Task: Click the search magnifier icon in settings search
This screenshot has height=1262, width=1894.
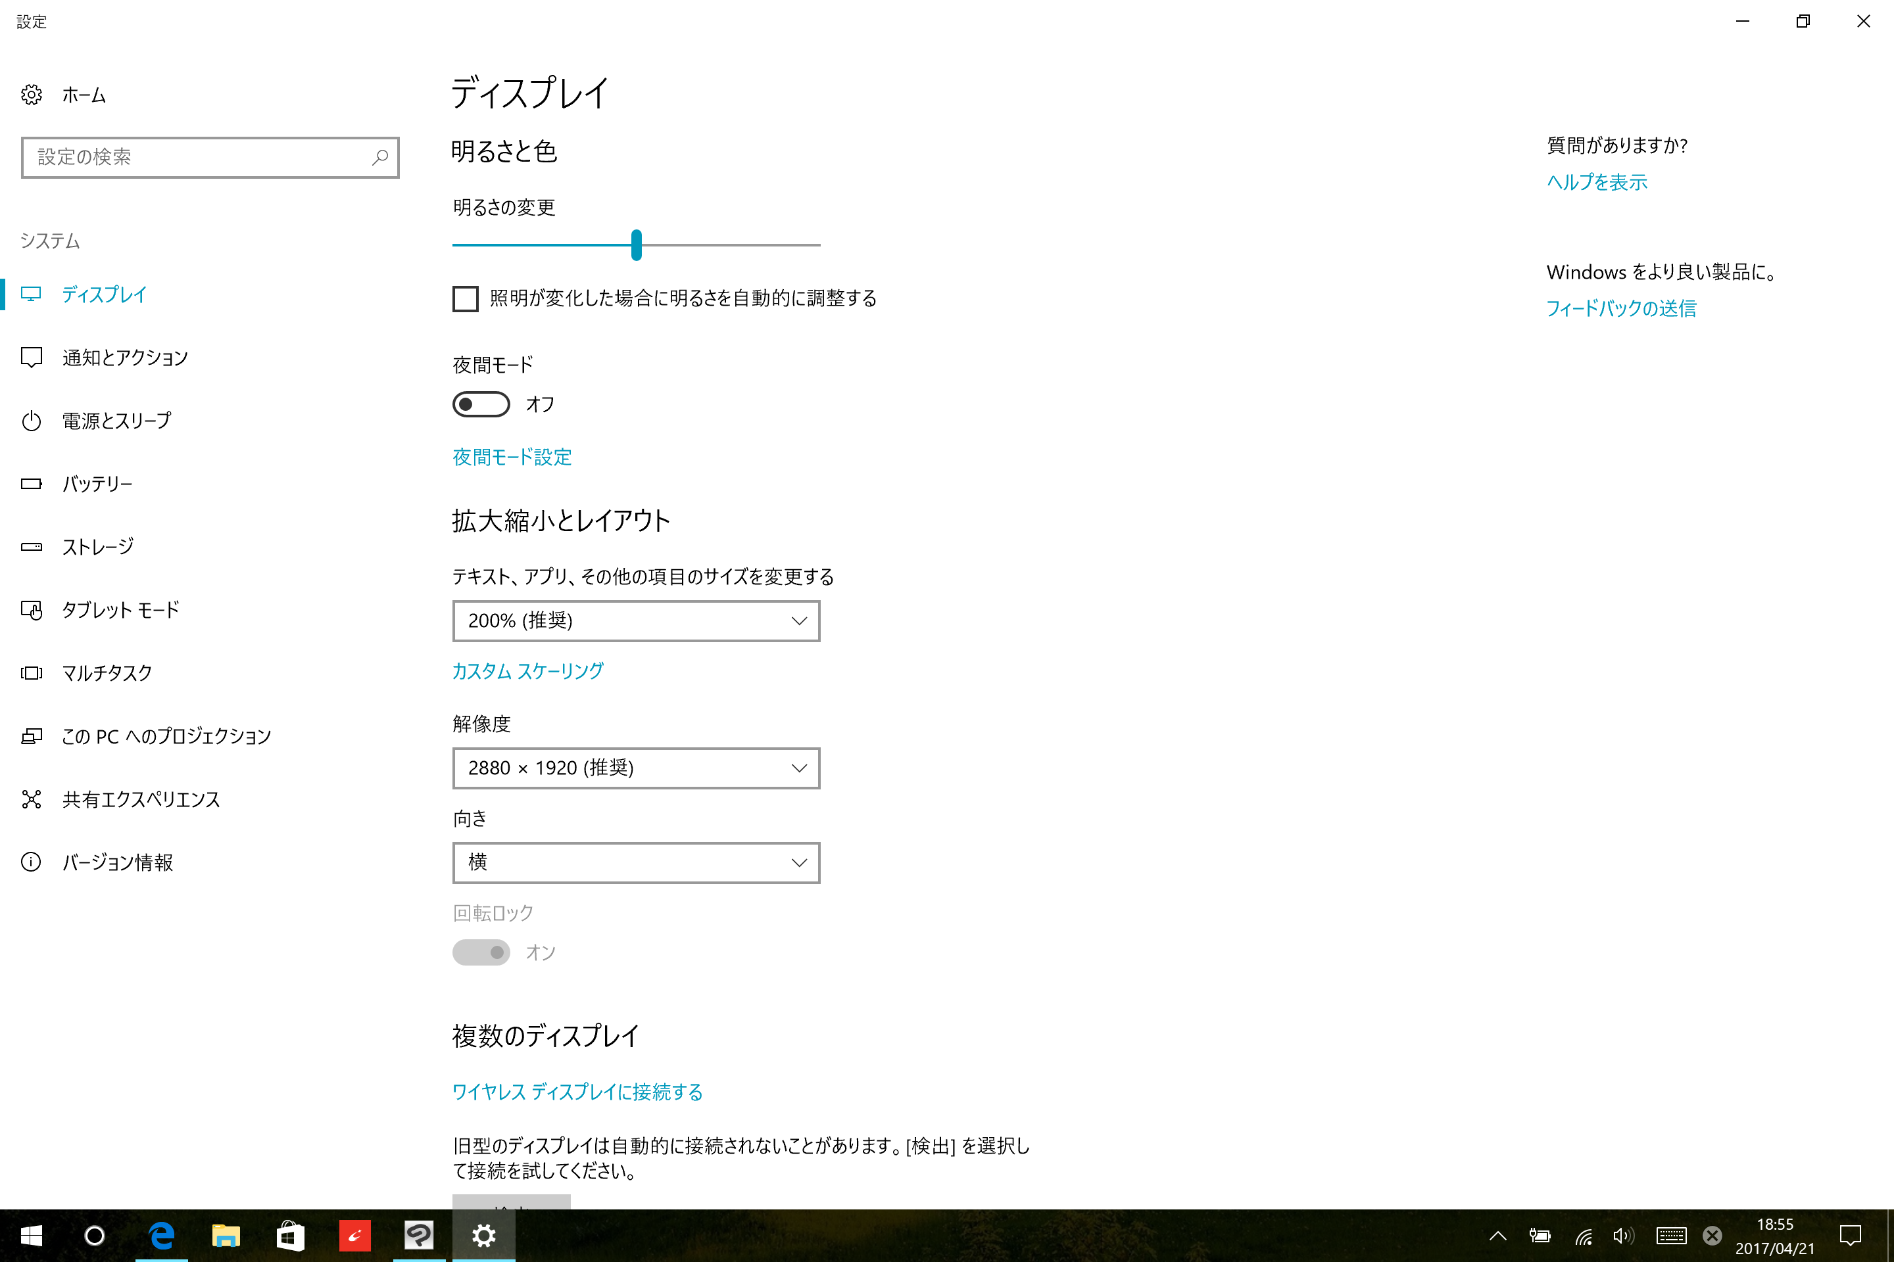Action: pyautogui.click(x=379, y=158)
